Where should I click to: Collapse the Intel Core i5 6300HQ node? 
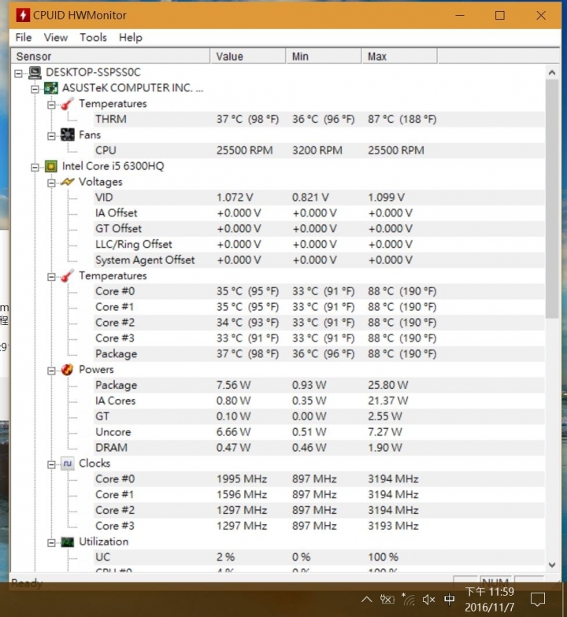tap(35, 168)
